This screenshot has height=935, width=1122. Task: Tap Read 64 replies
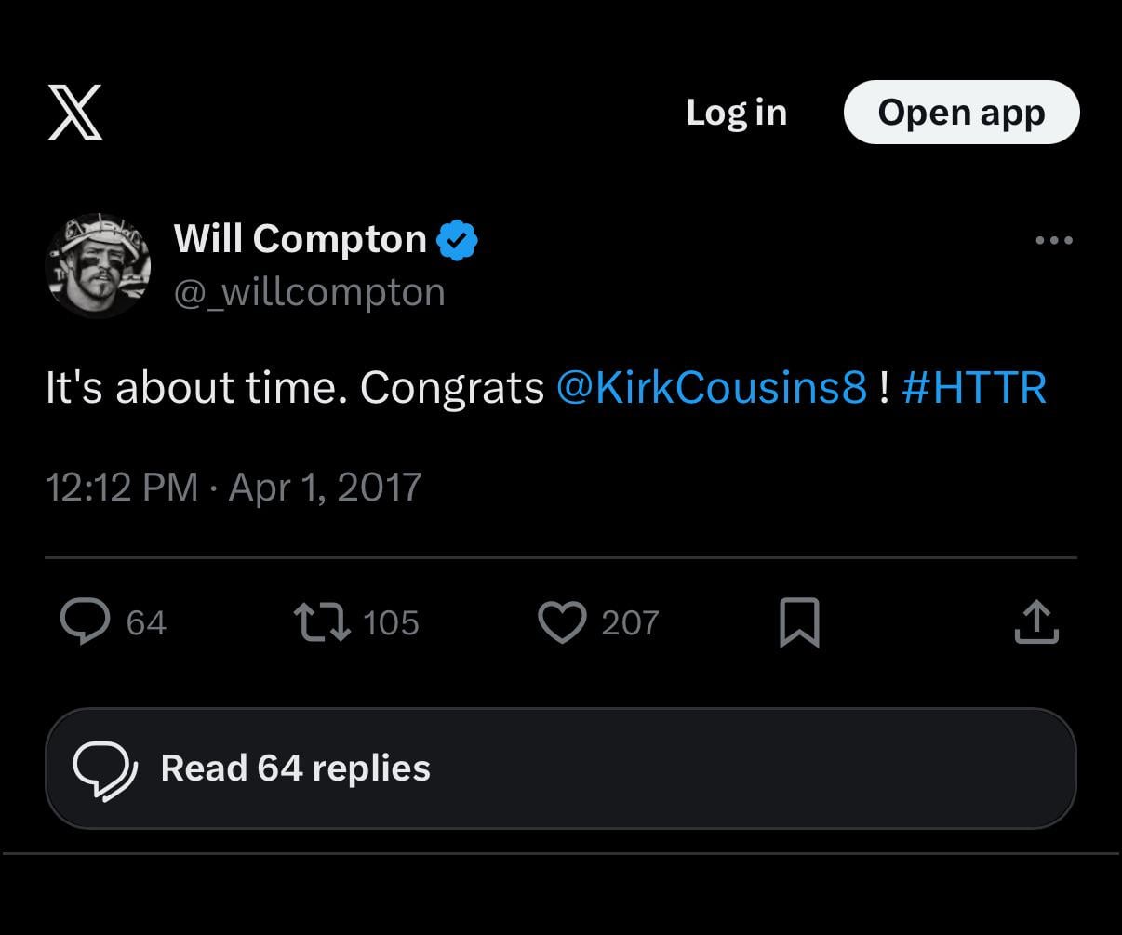click(x=295, y=768)
